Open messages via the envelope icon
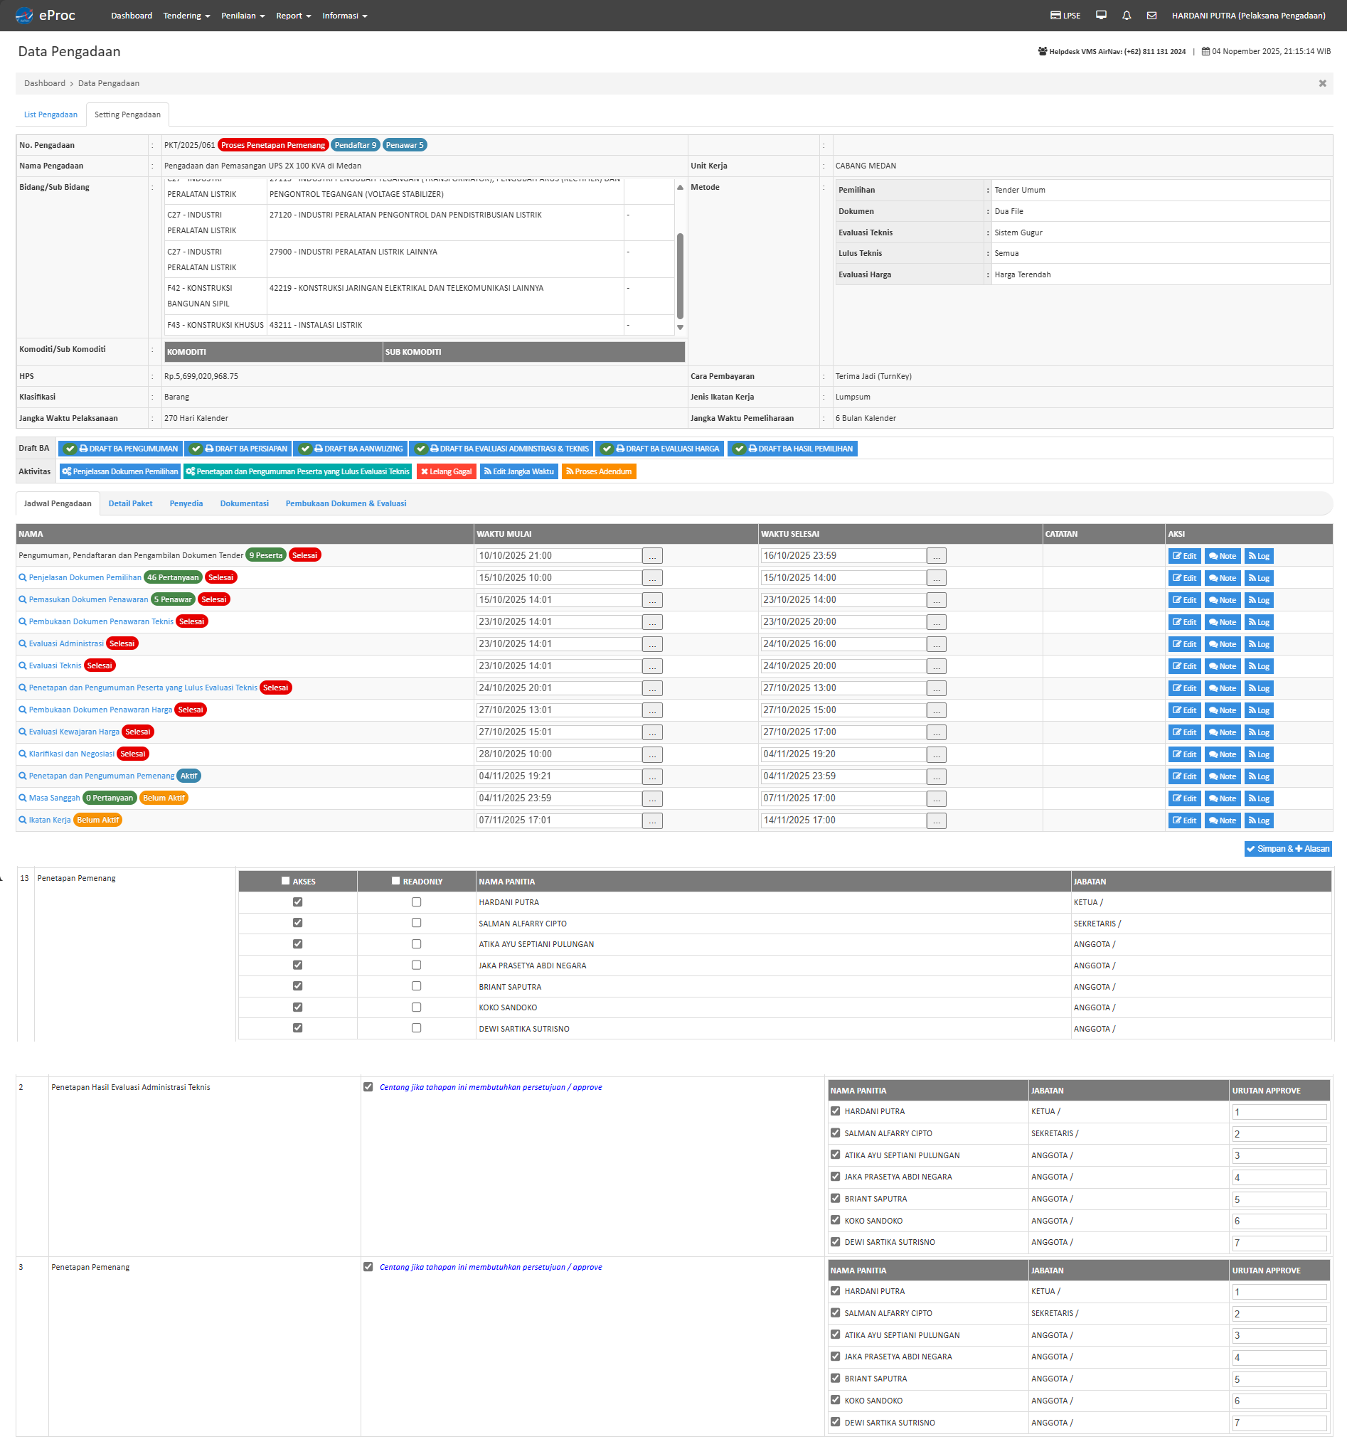The image size is (1347, 1444). click(1151, 15)
